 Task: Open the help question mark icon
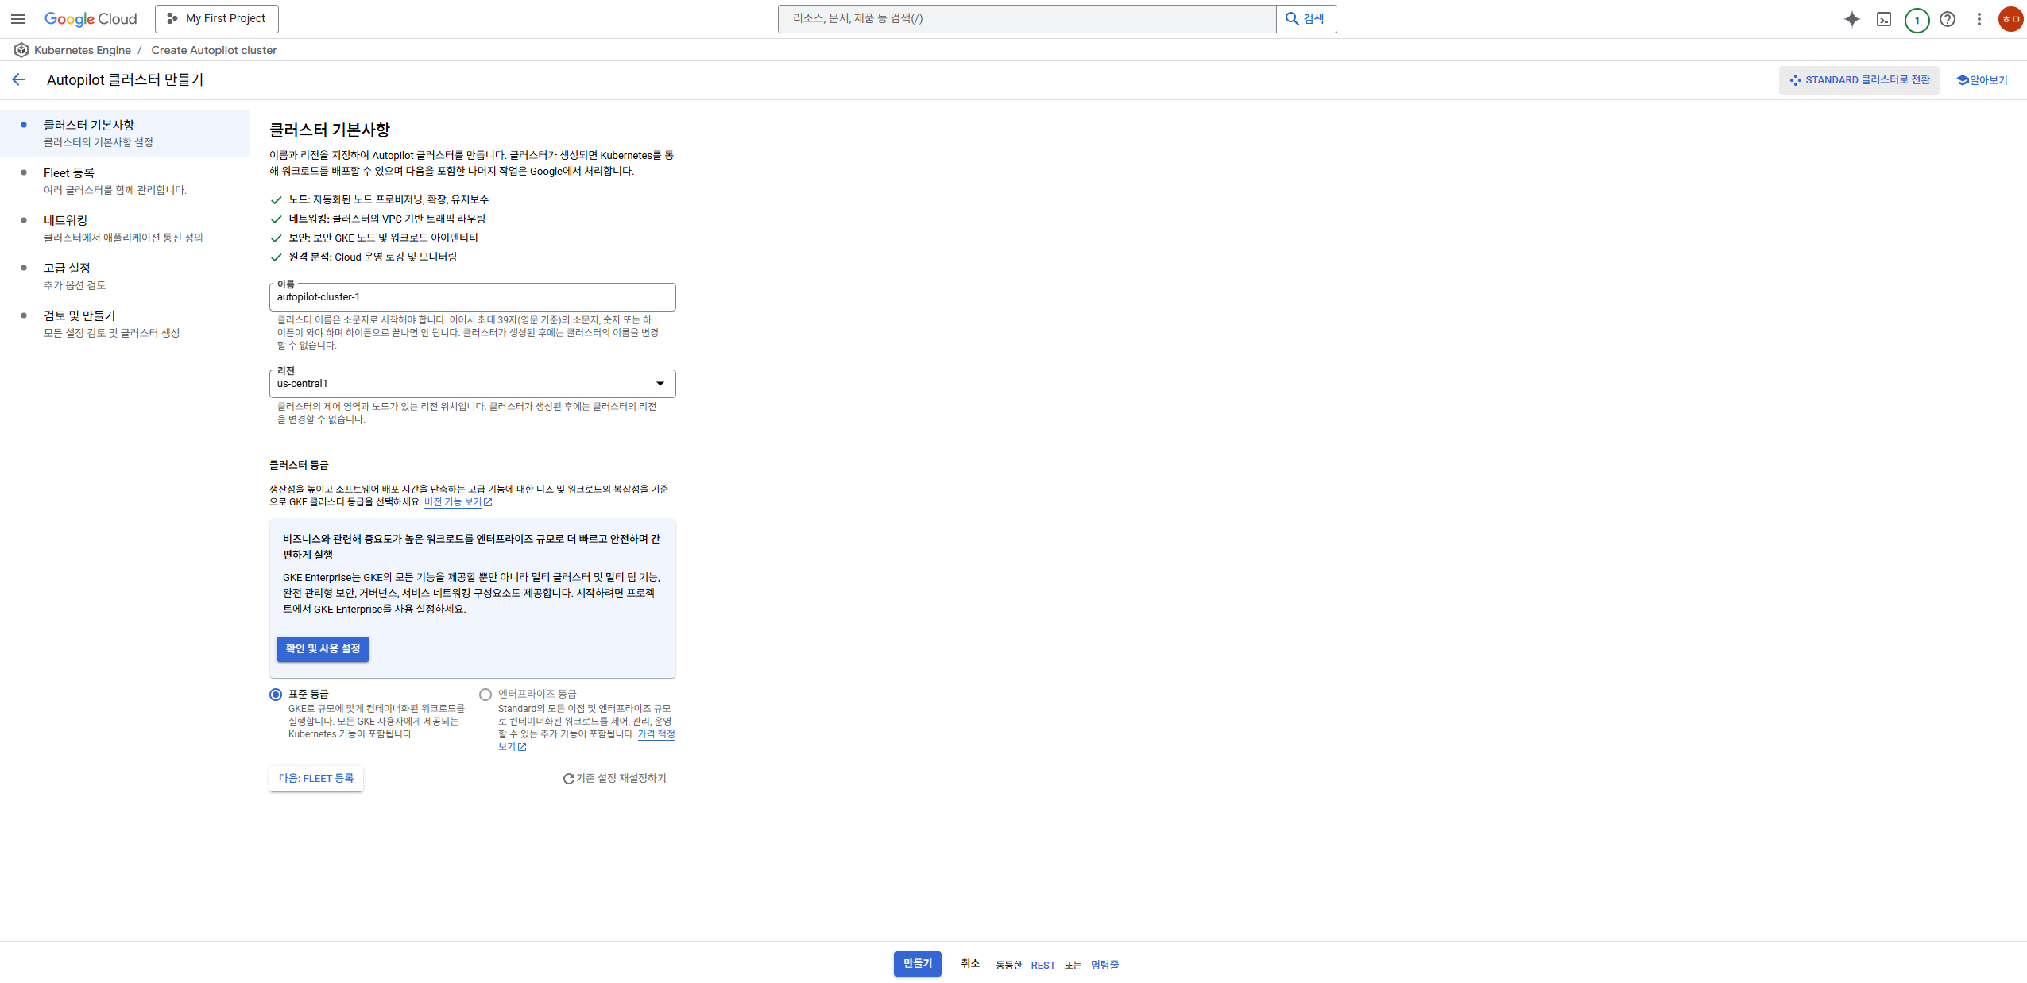1947,19
